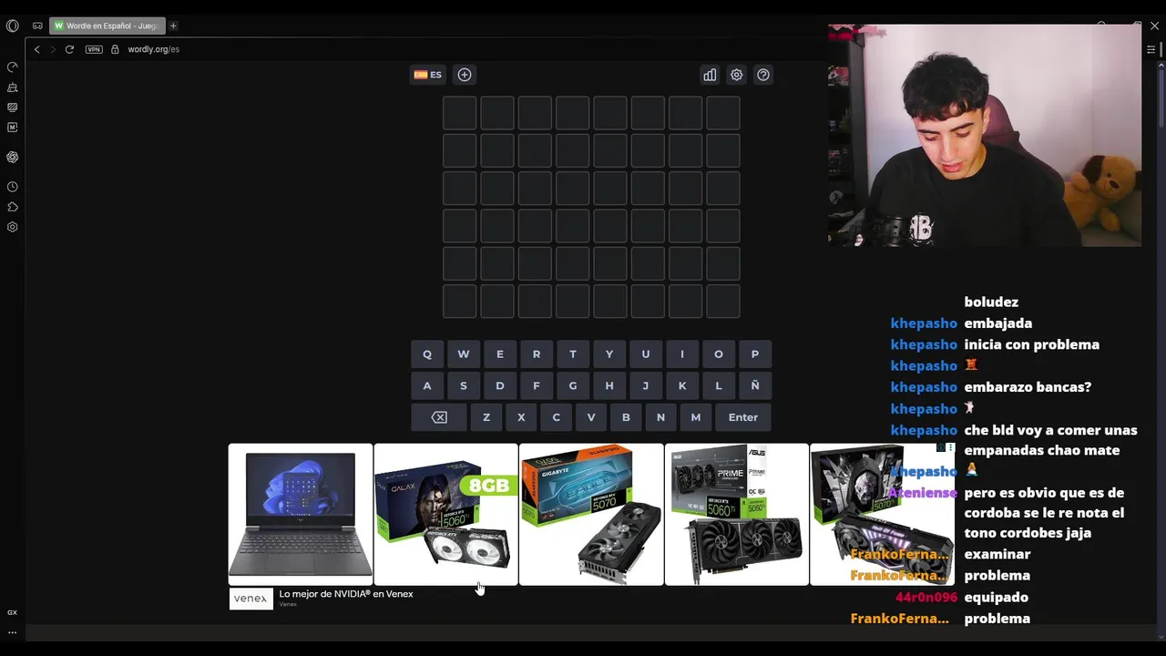
Task: Open the GALAX 8GB graphics card ad
Action: pos(446,515)
